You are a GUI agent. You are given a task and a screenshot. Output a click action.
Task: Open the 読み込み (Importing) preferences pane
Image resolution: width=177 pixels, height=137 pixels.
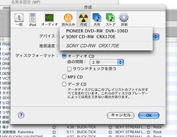tap(68, 20)
